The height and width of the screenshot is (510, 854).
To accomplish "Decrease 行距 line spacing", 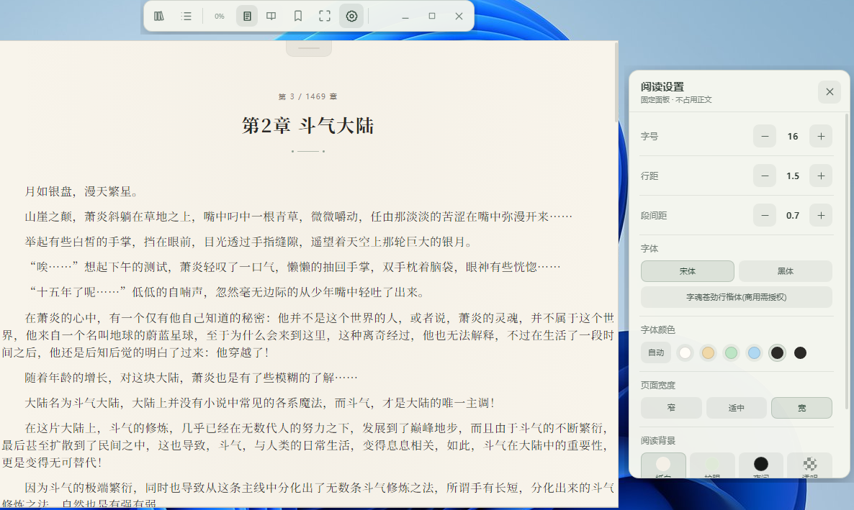I will point(765,176).
